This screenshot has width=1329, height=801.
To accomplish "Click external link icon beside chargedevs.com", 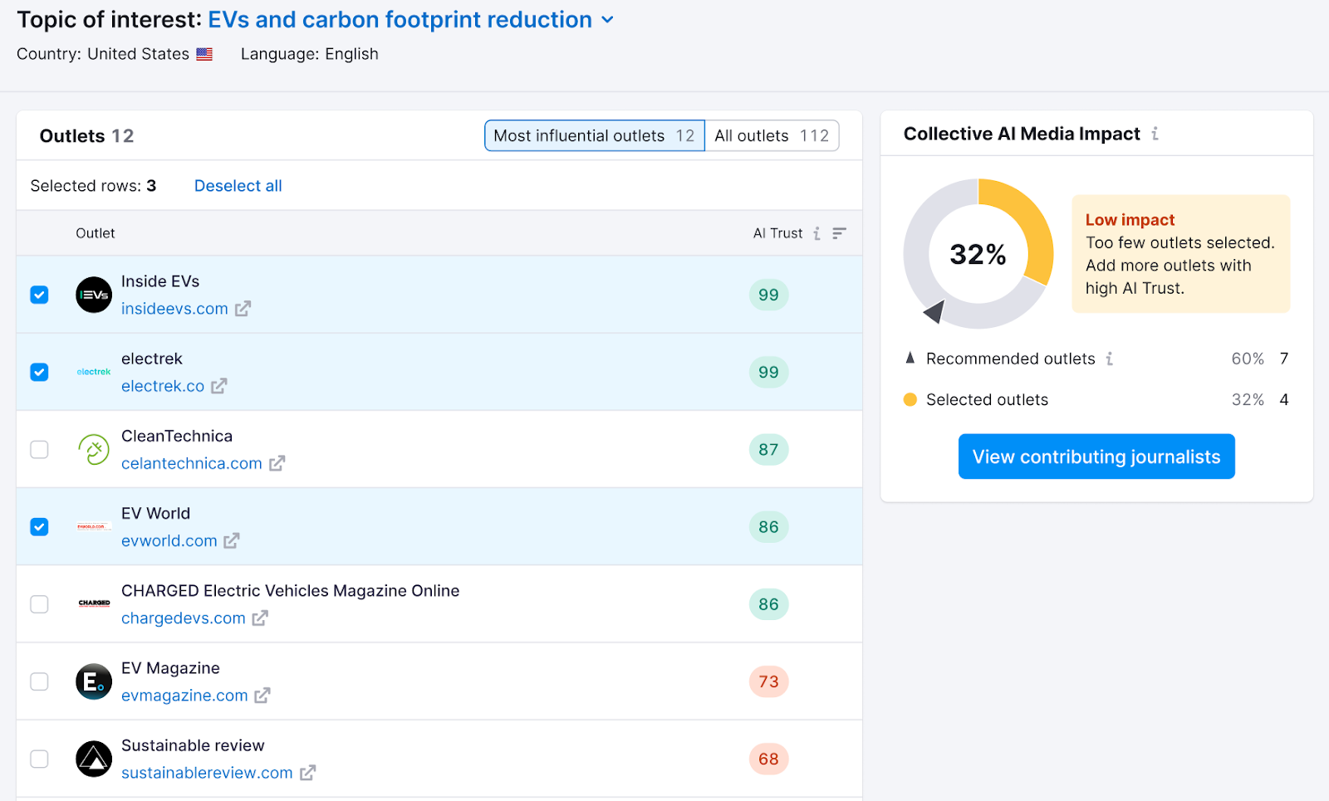I will (260, 618).
